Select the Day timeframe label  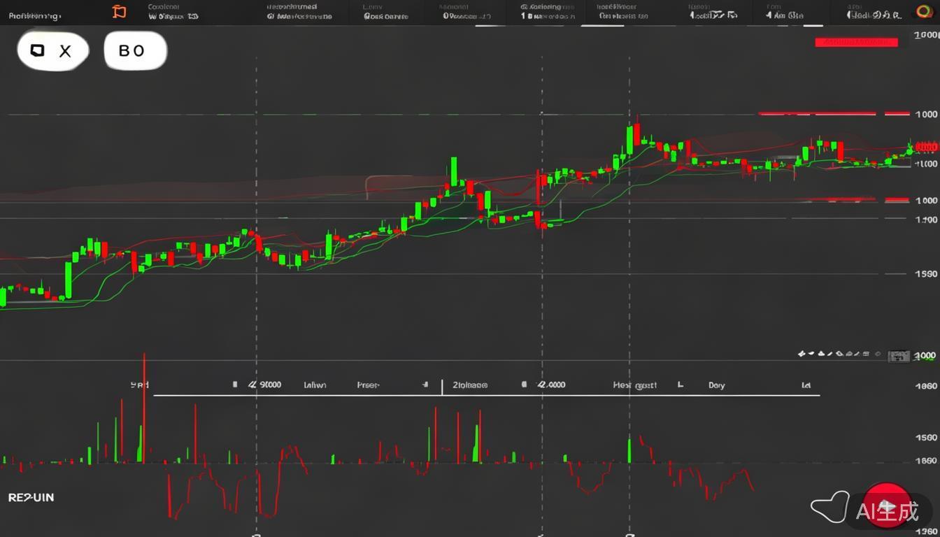click(x=716, y=385)
